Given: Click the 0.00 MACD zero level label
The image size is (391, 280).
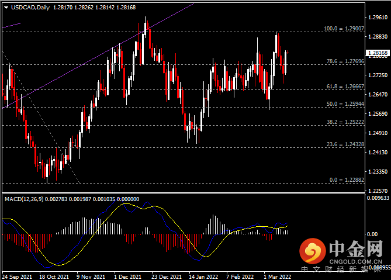Looking at the screenshot, I should (372, 234).
